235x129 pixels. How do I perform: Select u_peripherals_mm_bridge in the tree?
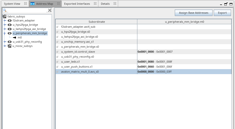(30, 33)
